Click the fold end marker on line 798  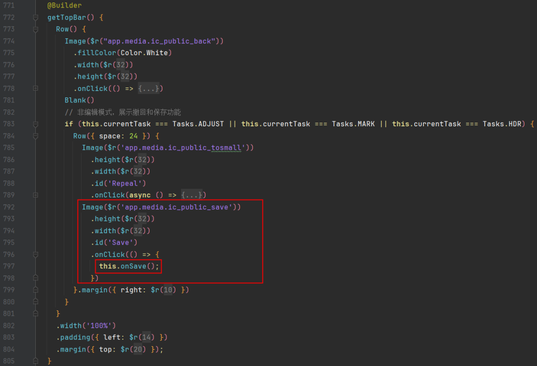point(35,277)
